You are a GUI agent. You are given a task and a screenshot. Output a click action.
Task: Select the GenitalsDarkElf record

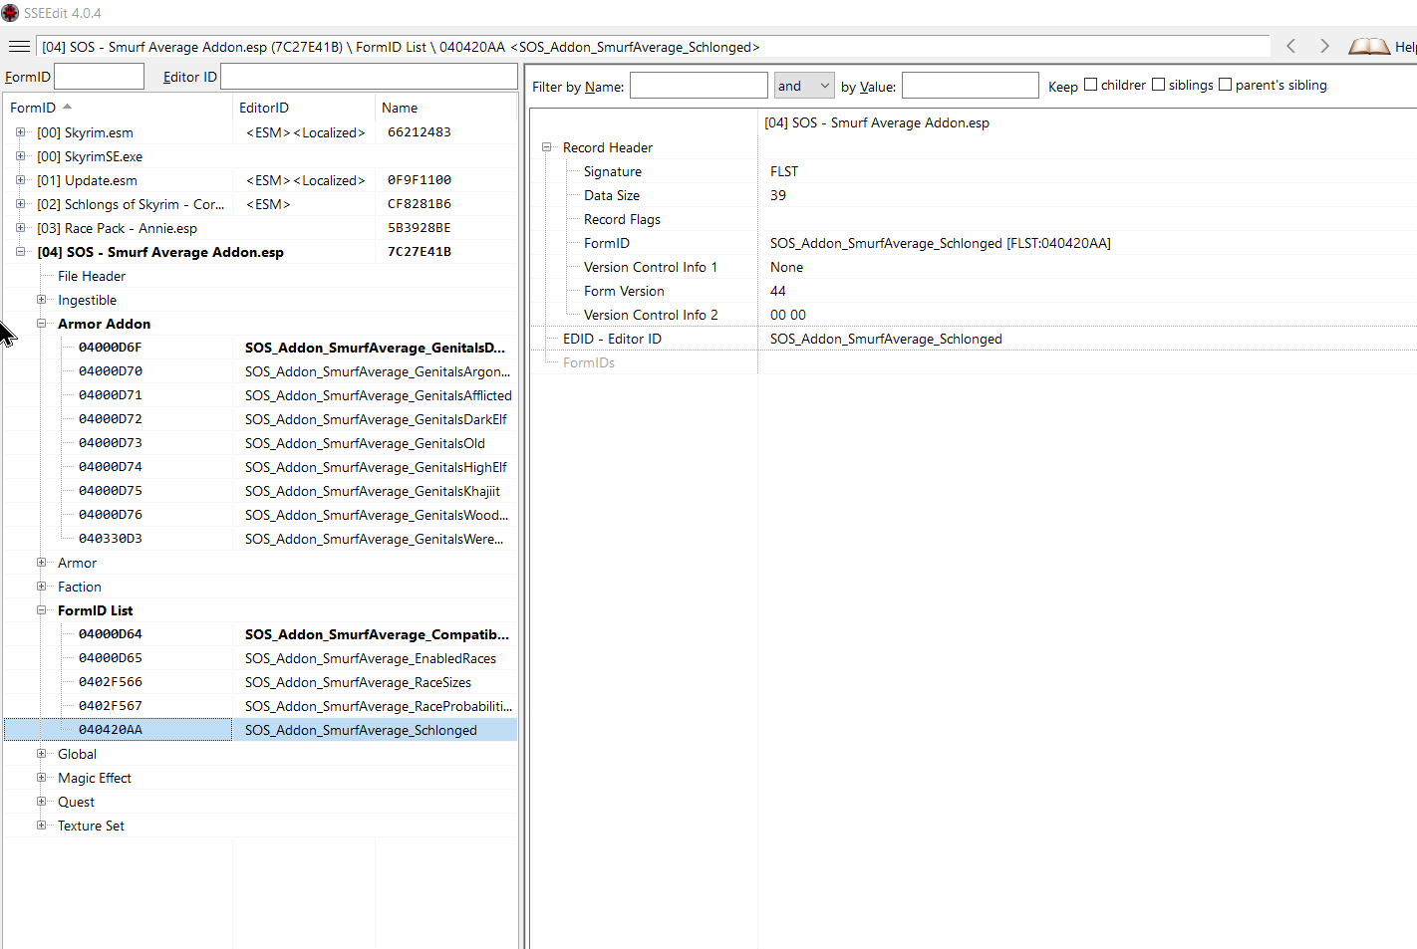pyautogui.click(x=260, y=419)
